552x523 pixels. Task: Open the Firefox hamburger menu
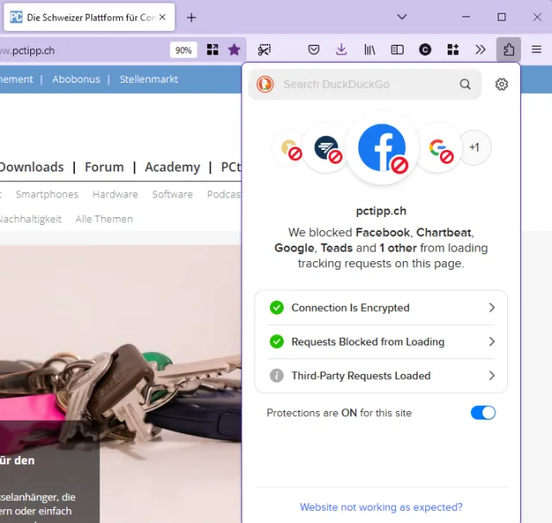(536, 50)
